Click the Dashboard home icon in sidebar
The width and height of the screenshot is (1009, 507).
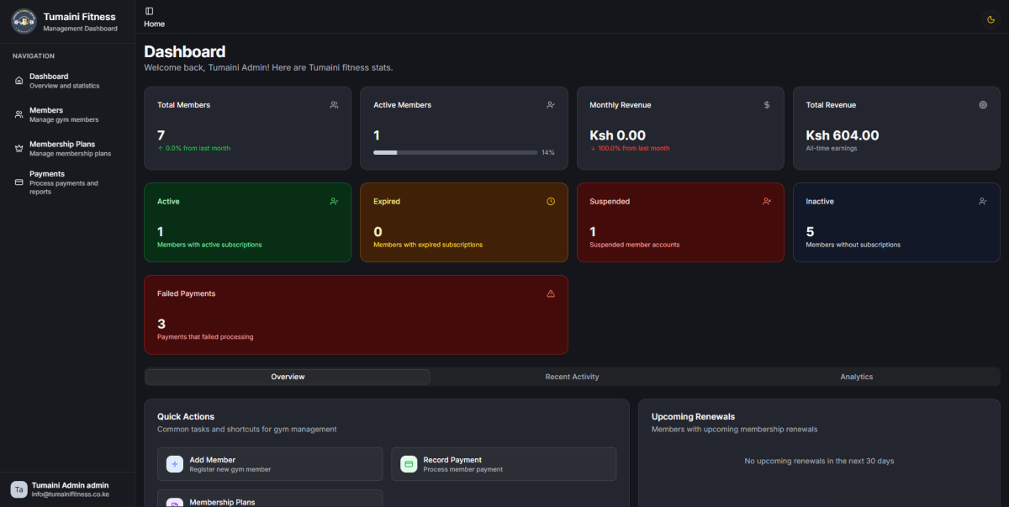(19, 81)
